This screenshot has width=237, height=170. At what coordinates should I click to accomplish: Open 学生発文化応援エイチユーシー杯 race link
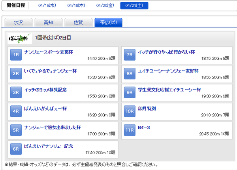(x=169, y=90)
